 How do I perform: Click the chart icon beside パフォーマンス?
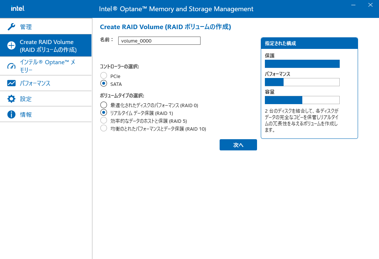tap(11, 83)
